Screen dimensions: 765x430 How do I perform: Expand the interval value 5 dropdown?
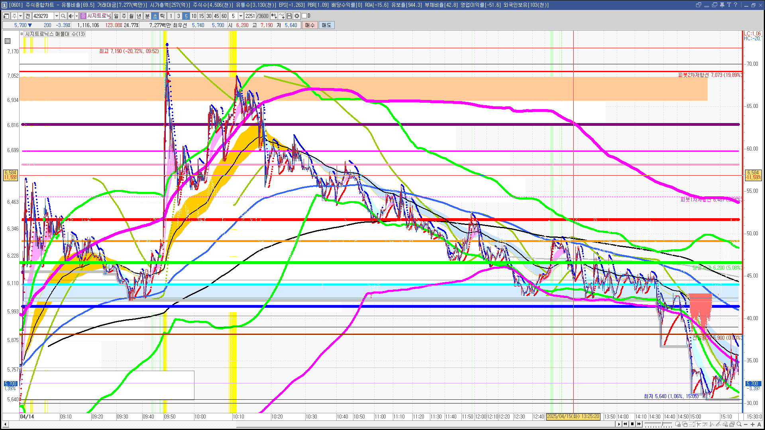241,16
